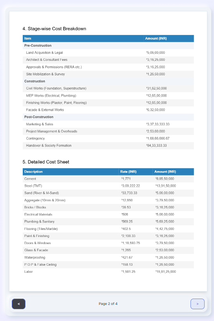The height and width of the screenshot is (321, 214).
Task: Select the Land Acquisition & Legal row
Action: coord(108,53)
